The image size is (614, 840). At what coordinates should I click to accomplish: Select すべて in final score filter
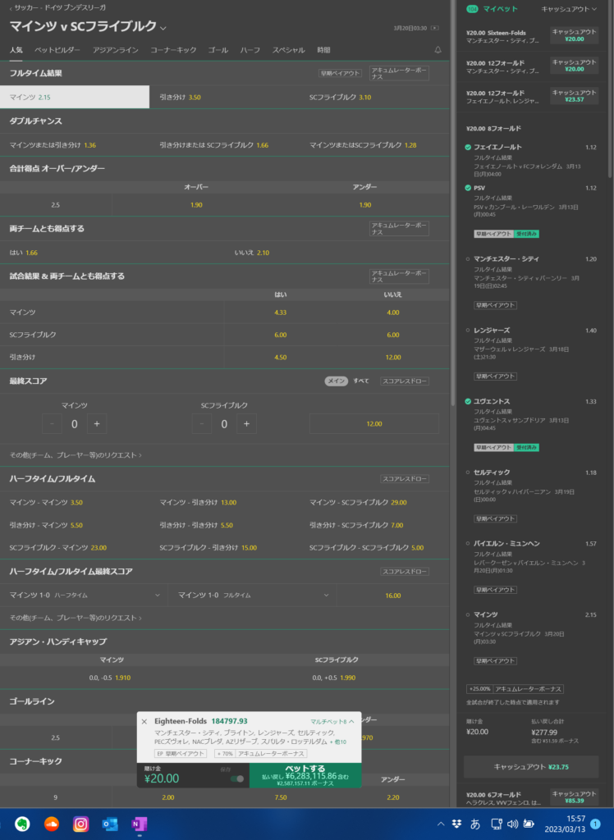click(x=361, y=381)
